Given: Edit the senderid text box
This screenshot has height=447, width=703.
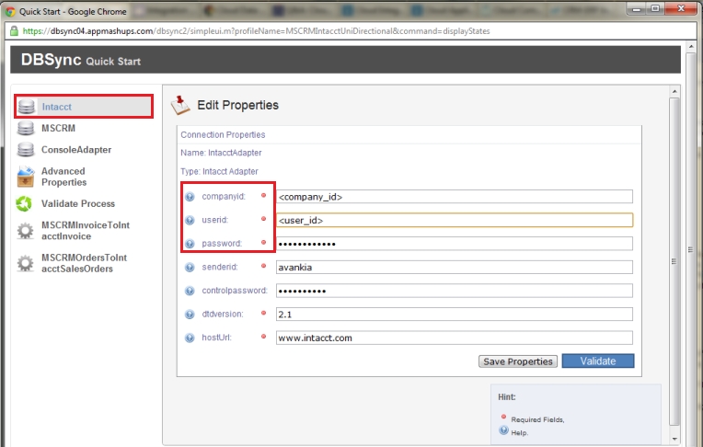Looking at the screenshot, I should (454, 268).
